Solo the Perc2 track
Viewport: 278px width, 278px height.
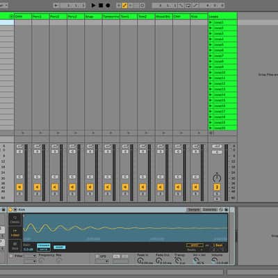tap(55, 193)
